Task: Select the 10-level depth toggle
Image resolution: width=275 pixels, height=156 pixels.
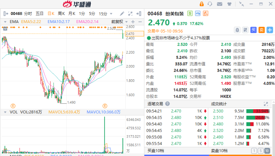Action: [267, 151]
